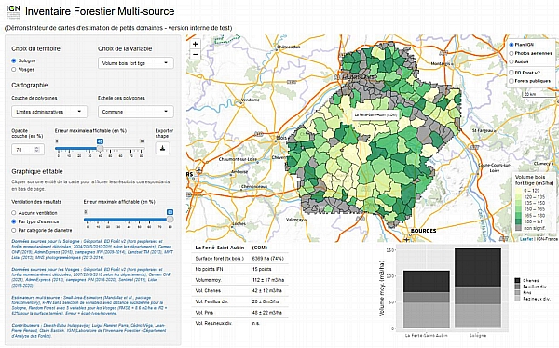Viewport: 559px width, 348px height.
Task: Click the export shape download icon
Action: pos(162,148)
